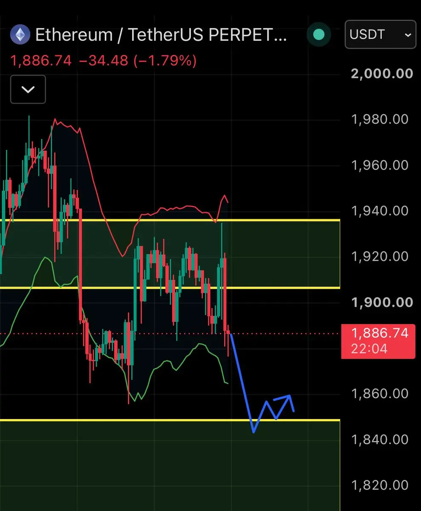Click the 1,920.00 price axis label
Viewport: 421px width, 511px height.
coord(380,256)
